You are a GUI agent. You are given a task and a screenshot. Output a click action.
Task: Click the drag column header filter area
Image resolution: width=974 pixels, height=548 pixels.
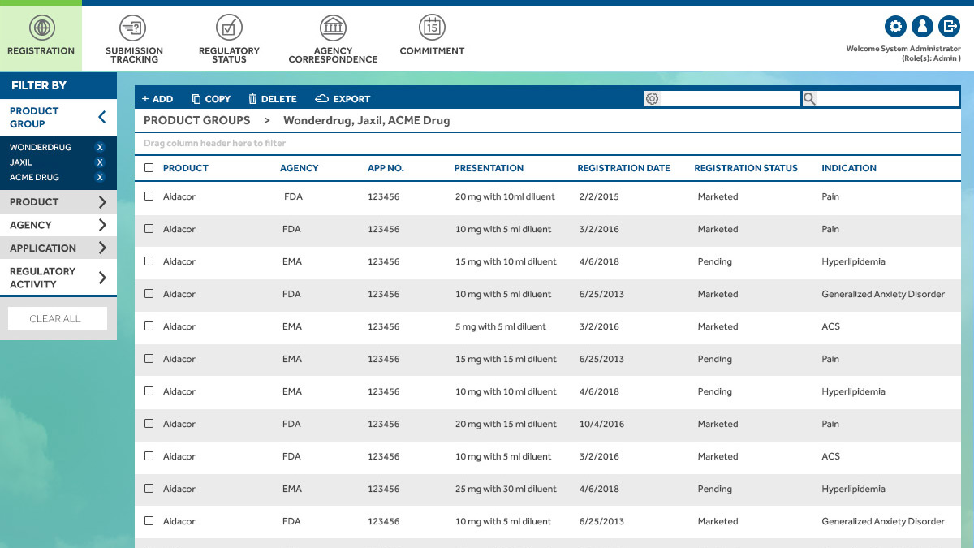[548, 143]
